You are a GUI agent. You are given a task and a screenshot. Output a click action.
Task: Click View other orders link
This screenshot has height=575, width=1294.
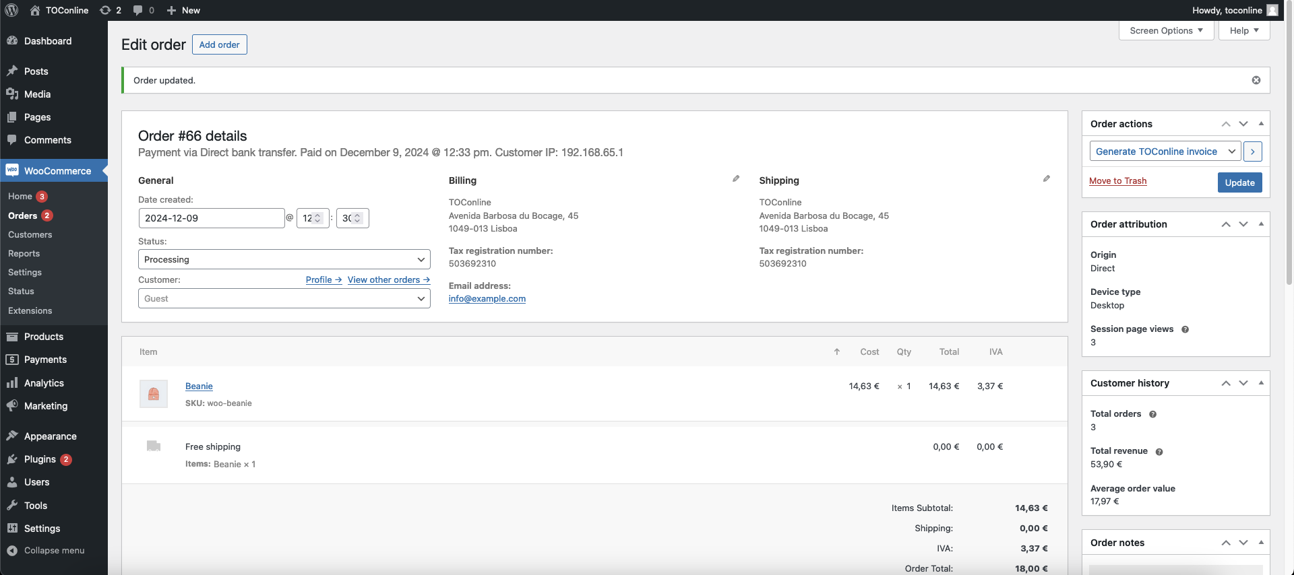tap(389, 279)
